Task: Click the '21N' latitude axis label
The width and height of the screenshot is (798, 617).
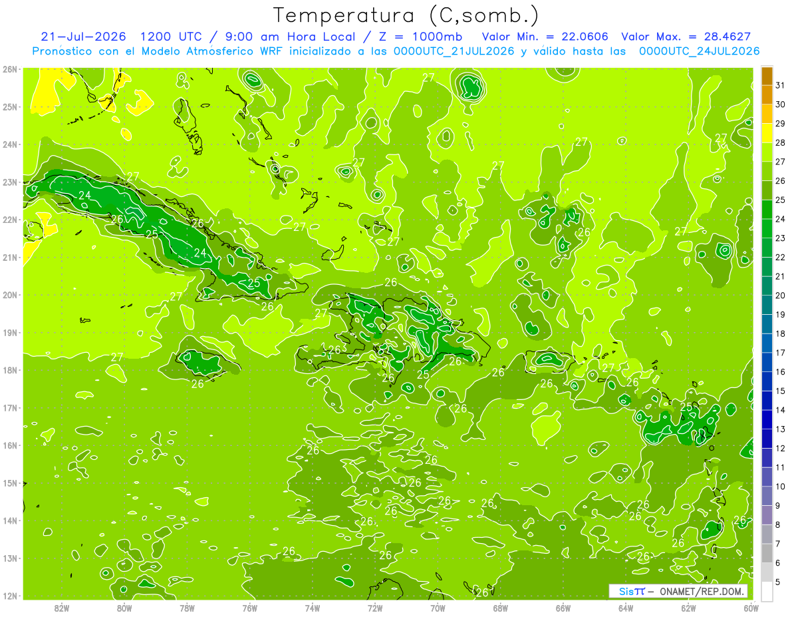Action: tap(9, 258)
